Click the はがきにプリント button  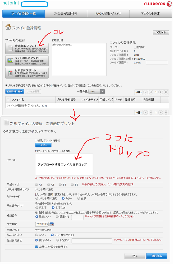[x=27, y=73]
